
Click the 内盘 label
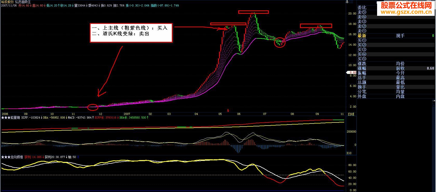[x=400, y=96]
